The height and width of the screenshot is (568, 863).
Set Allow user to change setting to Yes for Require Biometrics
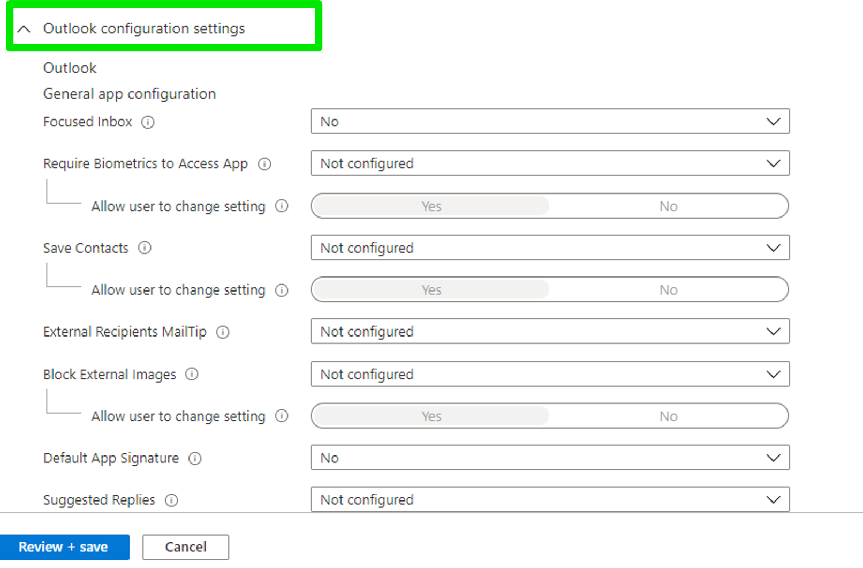click(431, 206)
